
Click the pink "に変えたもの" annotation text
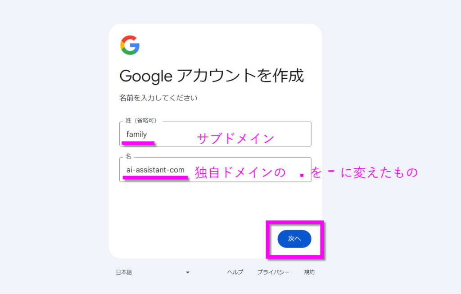(x=380, y=172)
